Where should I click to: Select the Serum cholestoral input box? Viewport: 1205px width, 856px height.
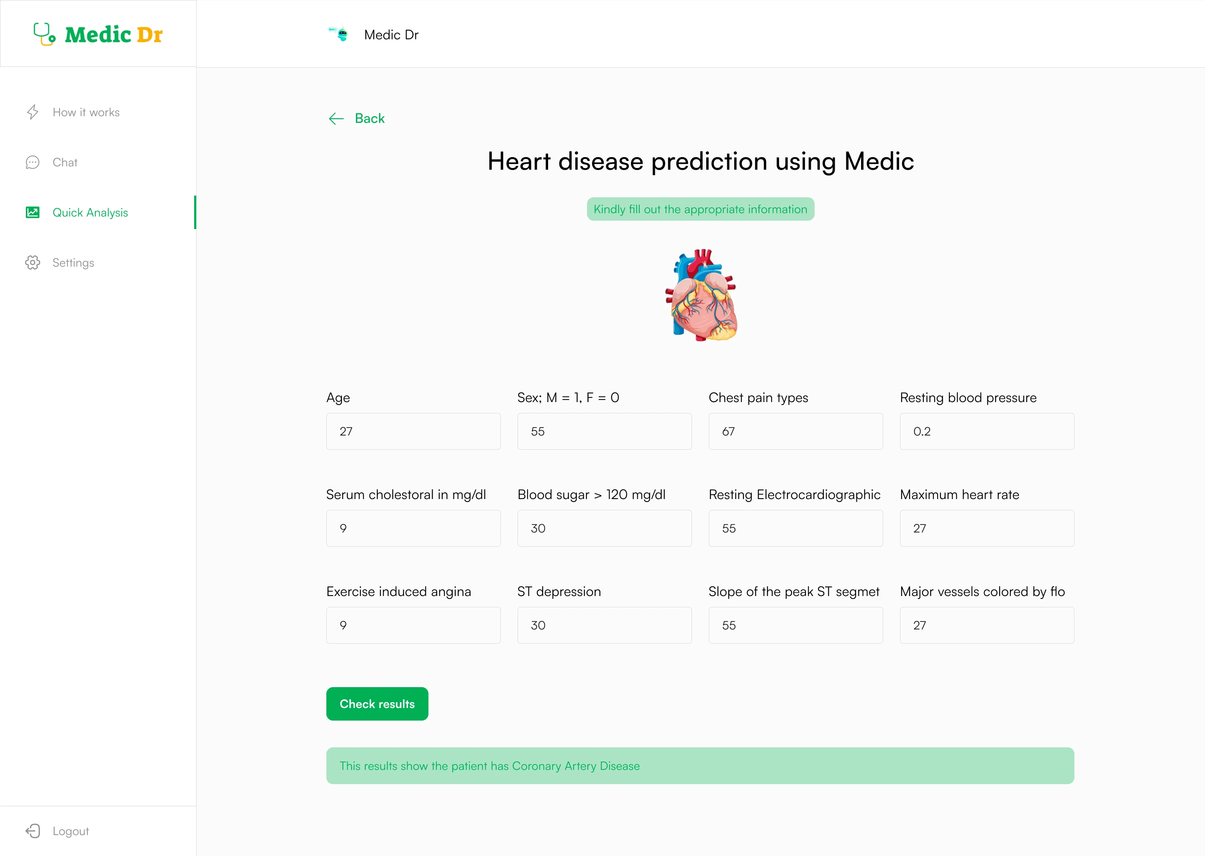click(414, 528)
